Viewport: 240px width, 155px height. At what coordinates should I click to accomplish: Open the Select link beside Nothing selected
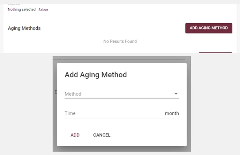click(x=43, y=10)
